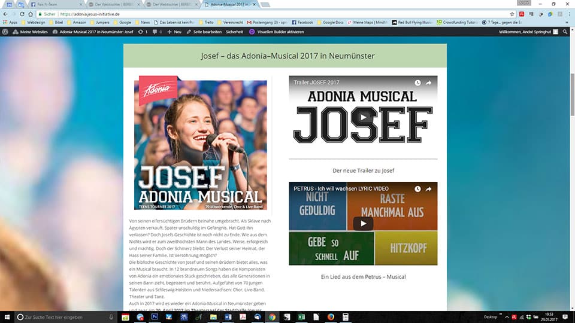Click the page vertical scrollbar thumb
Screen dimensions: 575x323
(x=572, y=95)
